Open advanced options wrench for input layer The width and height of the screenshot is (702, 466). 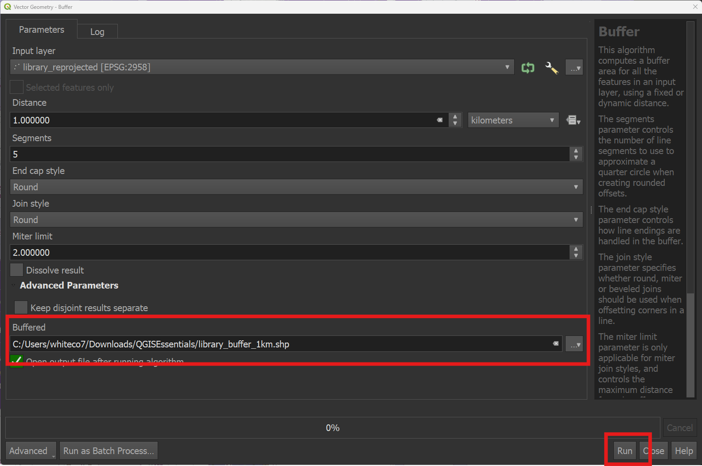[551, 68]
